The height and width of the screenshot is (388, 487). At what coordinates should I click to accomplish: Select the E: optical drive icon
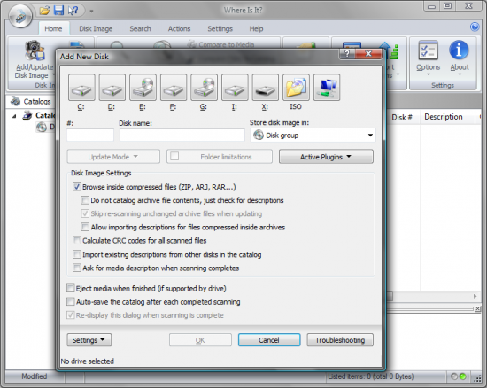pos(143,88)
